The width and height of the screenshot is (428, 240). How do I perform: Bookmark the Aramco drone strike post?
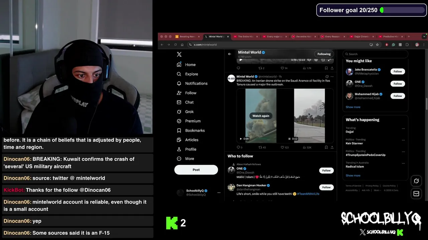(x=326, y=147)
